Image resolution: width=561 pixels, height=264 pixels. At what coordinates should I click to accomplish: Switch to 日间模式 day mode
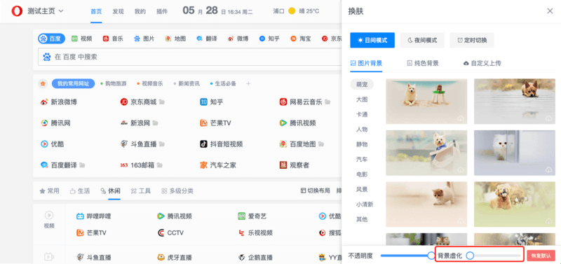coord(372,41)
